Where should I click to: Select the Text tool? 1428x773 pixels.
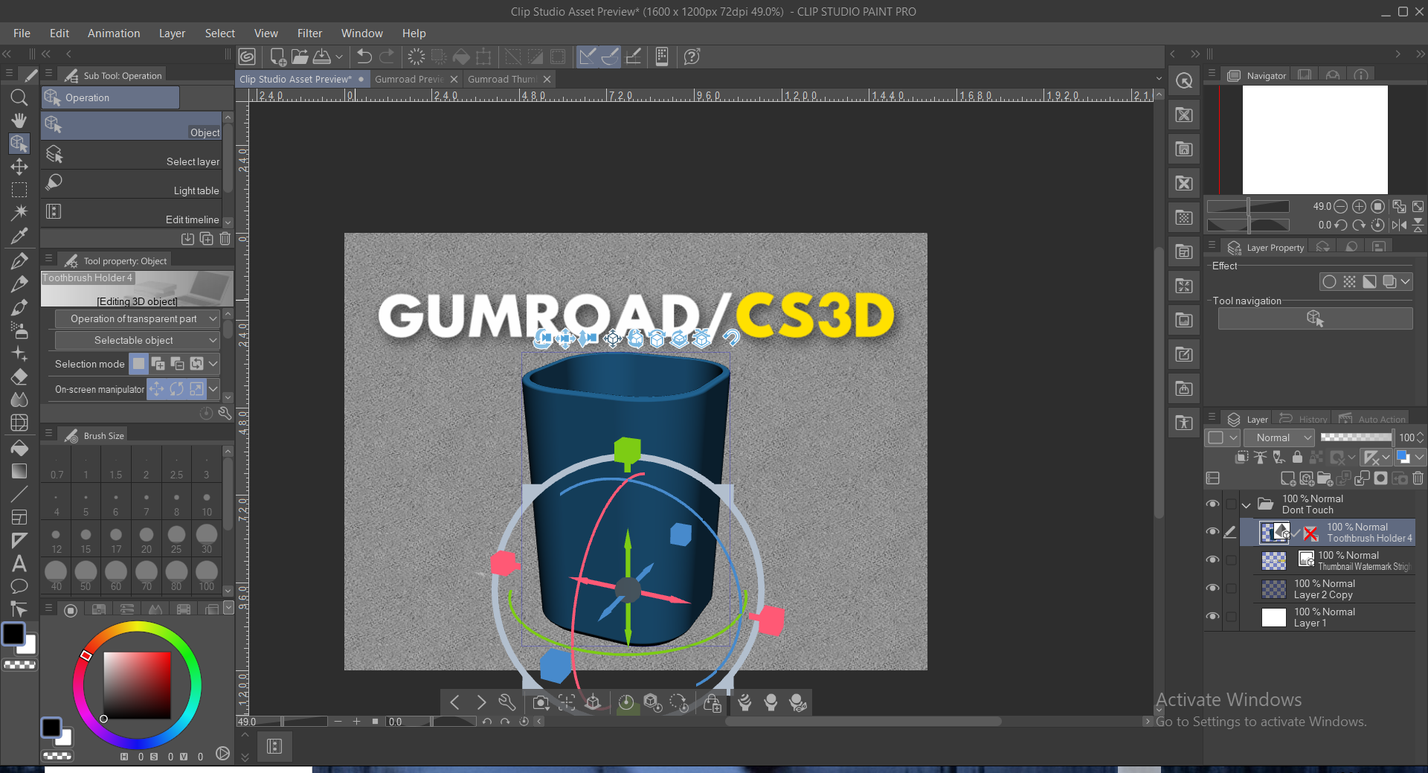19,563
